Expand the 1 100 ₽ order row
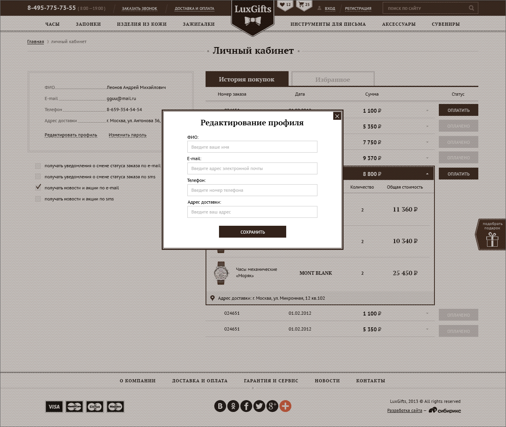Screen dimensions: 506x427 [x=427, y=111]
